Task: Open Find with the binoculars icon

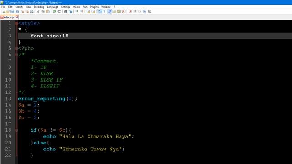Action: coord(66,11)
